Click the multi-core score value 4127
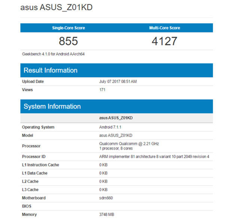Viewport: 232px width, 223px height. pos(164,41)
